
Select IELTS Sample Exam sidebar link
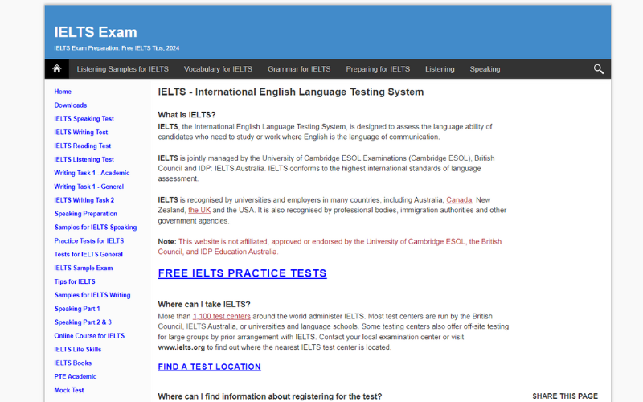click(84, 268)
